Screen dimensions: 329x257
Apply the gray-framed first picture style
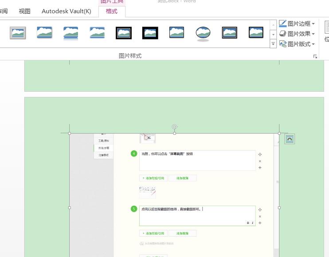(18, 33)
